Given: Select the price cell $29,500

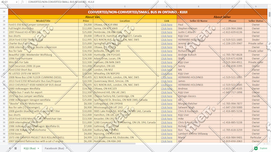Looking at the screenshot, I should coord(86,55).
